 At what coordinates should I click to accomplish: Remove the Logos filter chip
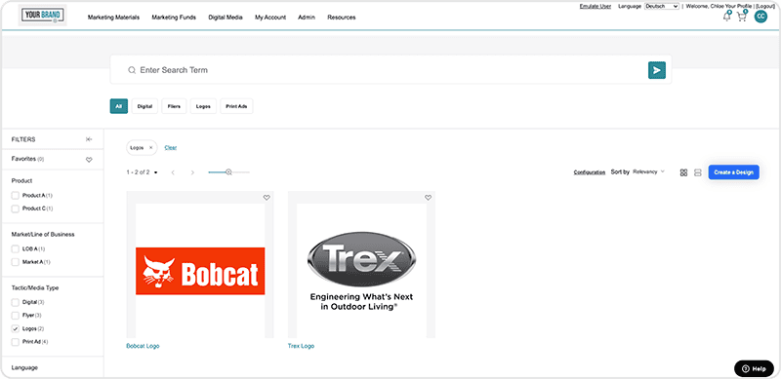(151, 148)
